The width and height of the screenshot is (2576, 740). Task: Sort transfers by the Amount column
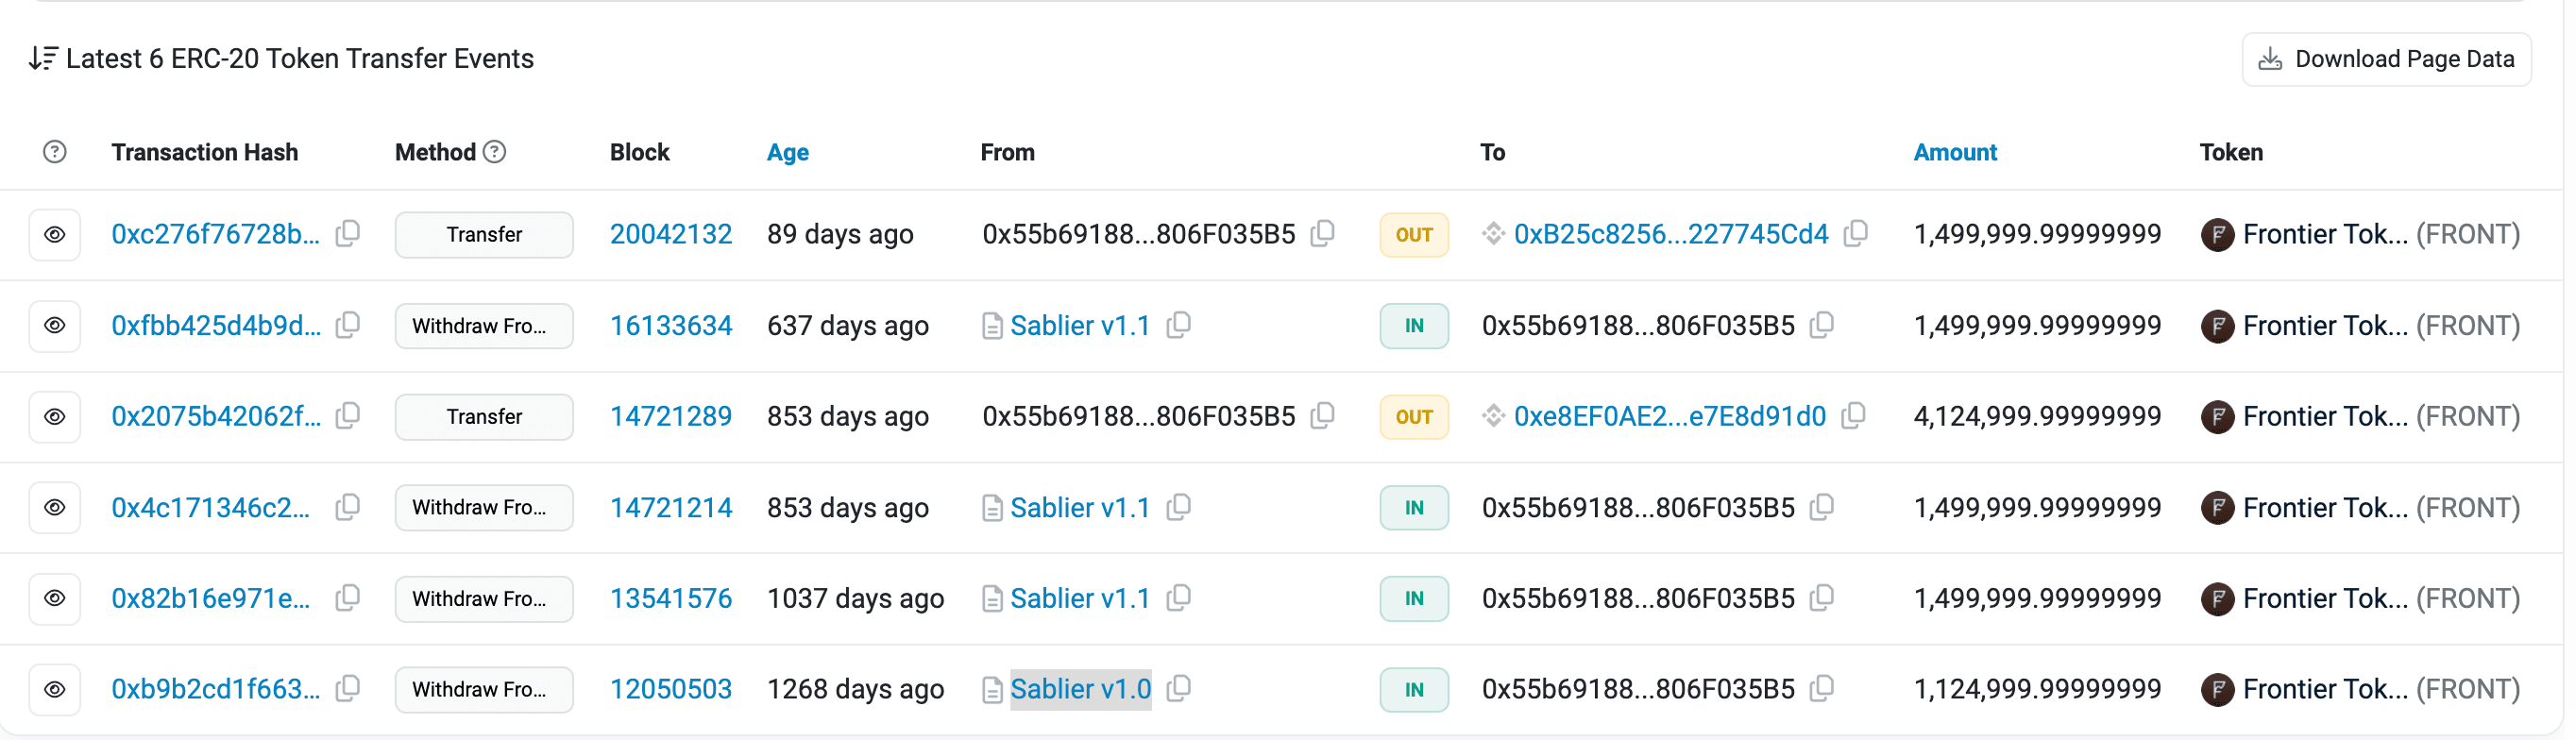click(1954, 152)
